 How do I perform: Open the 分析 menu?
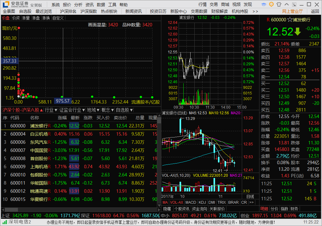[x=78, y=4]
